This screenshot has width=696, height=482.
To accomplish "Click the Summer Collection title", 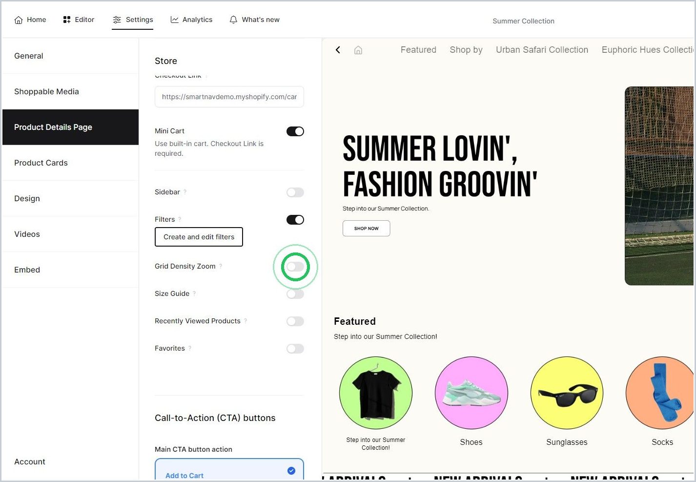I will tap(523, 21).
